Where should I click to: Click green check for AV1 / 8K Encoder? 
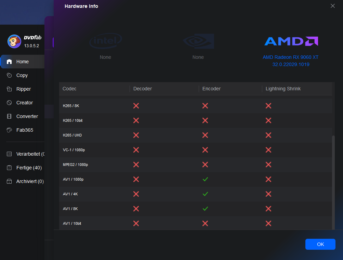(205, 209)
